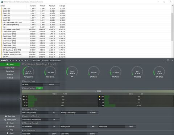
Task: Switch to Game Mode profile
Action: [x=10, y=71]
